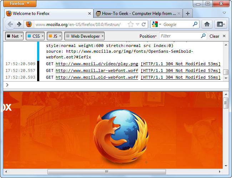
Task: Toggle the Web Developer message filter
Action: click(83, 36)
